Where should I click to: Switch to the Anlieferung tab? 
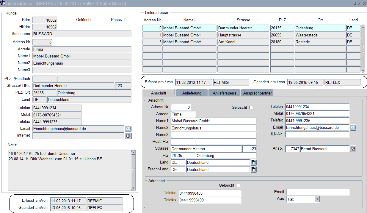192,93
